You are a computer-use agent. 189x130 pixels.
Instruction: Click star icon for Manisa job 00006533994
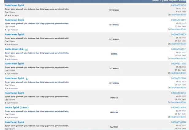coord(169,117)
